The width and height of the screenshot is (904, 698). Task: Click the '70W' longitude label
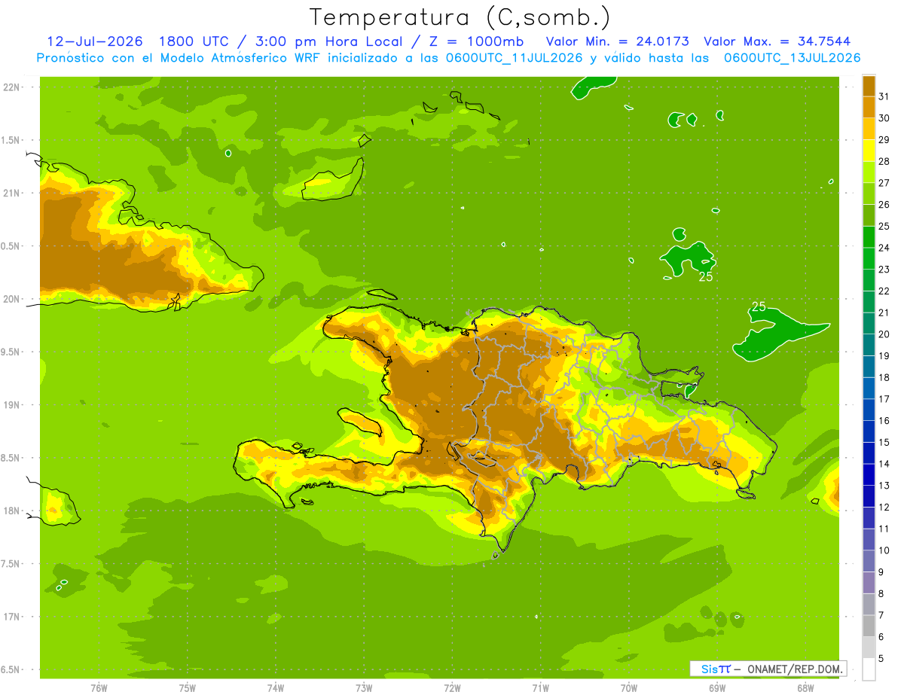click(629, 688)
